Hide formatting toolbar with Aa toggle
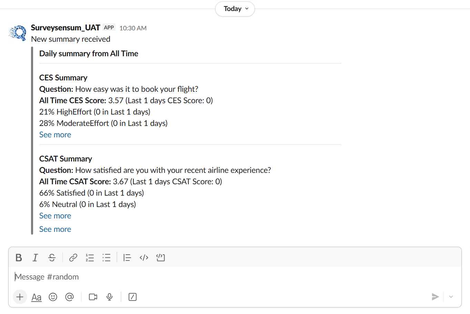470x314 pixels. coord(37,297)
